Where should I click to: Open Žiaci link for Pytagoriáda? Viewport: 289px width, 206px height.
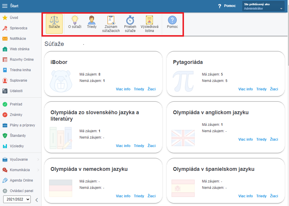pyautogui.click(x=274, y=89)
